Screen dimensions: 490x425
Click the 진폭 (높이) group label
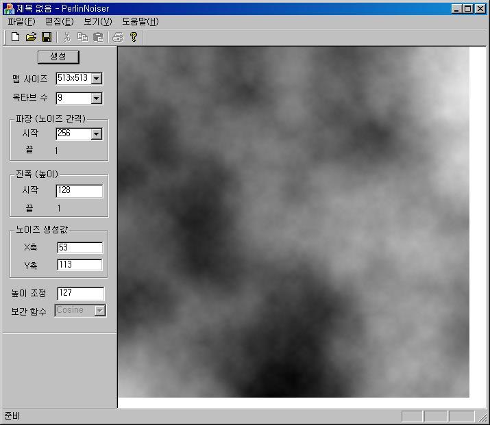pos(37,174)
